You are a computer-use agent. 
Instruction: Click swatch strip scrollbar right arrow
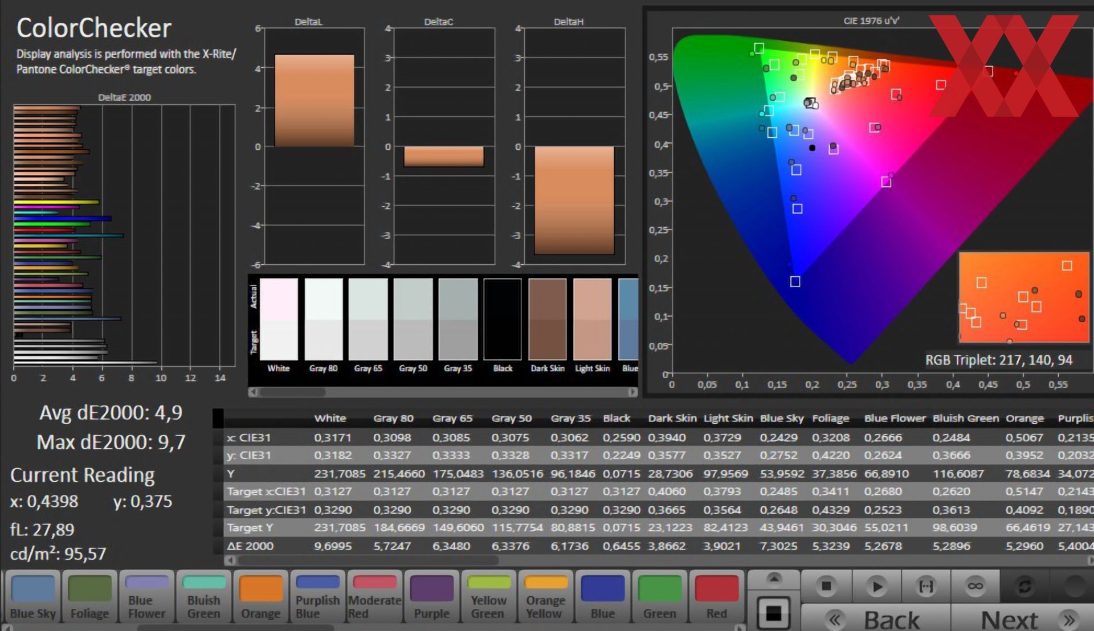(x=632, y=392)
